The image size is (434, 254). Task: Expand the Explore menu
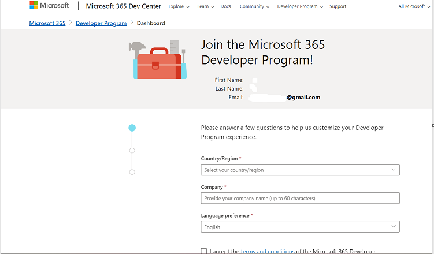point(179,6)
